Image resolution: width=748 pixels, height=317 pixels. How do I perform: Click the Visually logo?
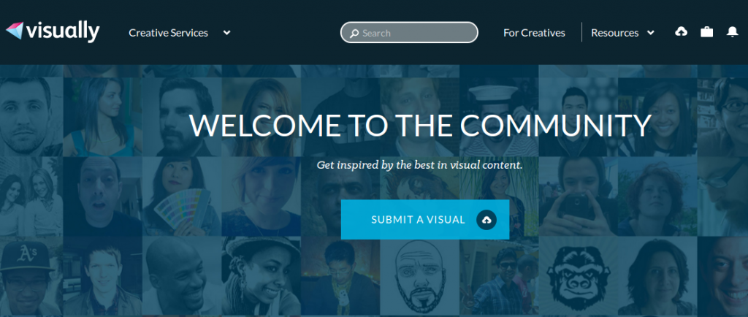[53, 32]
